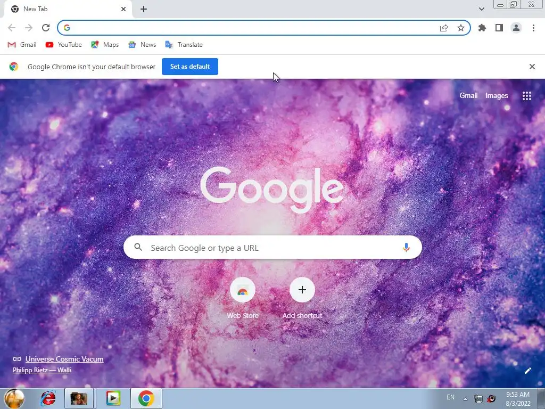This screenshot has width=545, height=409.
Task: Start voice search with the microphone icon
Action: 406,247
